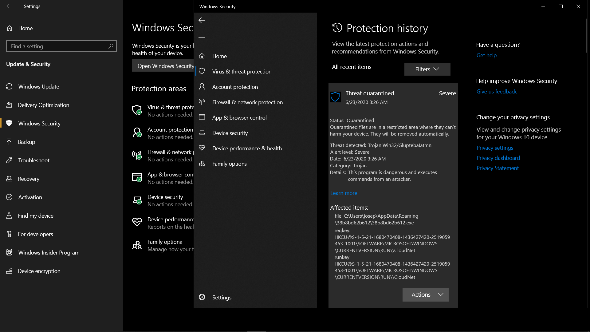
Task: Open Account protection area in Settings
Action: pyautogui.click(x=163, y=133)
